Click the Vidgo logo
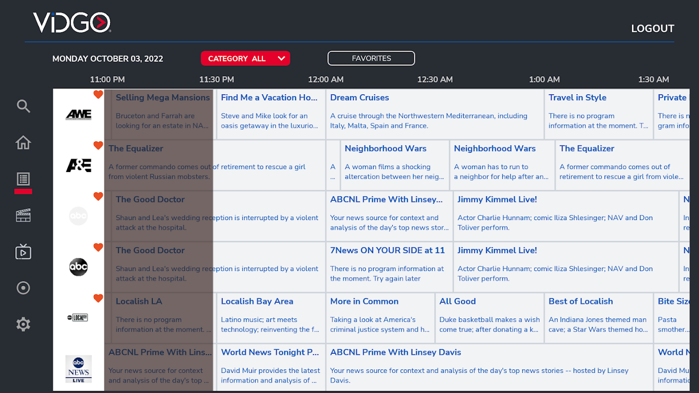 coord(72,23)
